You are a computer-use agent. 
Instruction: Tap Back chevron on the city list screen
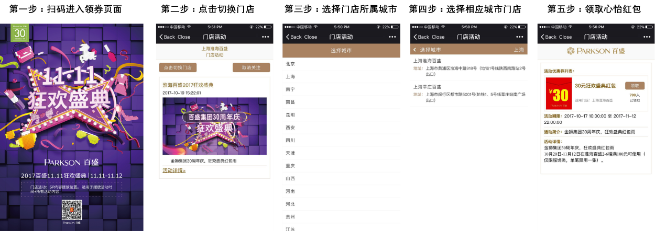(287, 37)
